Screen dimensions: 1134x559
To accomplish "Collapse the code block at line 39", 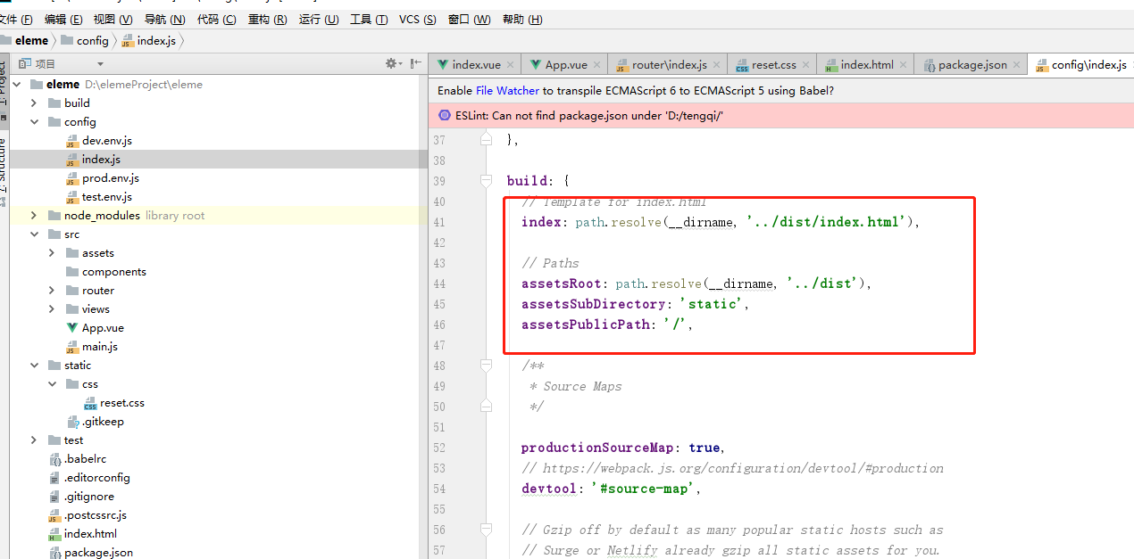I will pyautogui.click(x=486, y=181).
